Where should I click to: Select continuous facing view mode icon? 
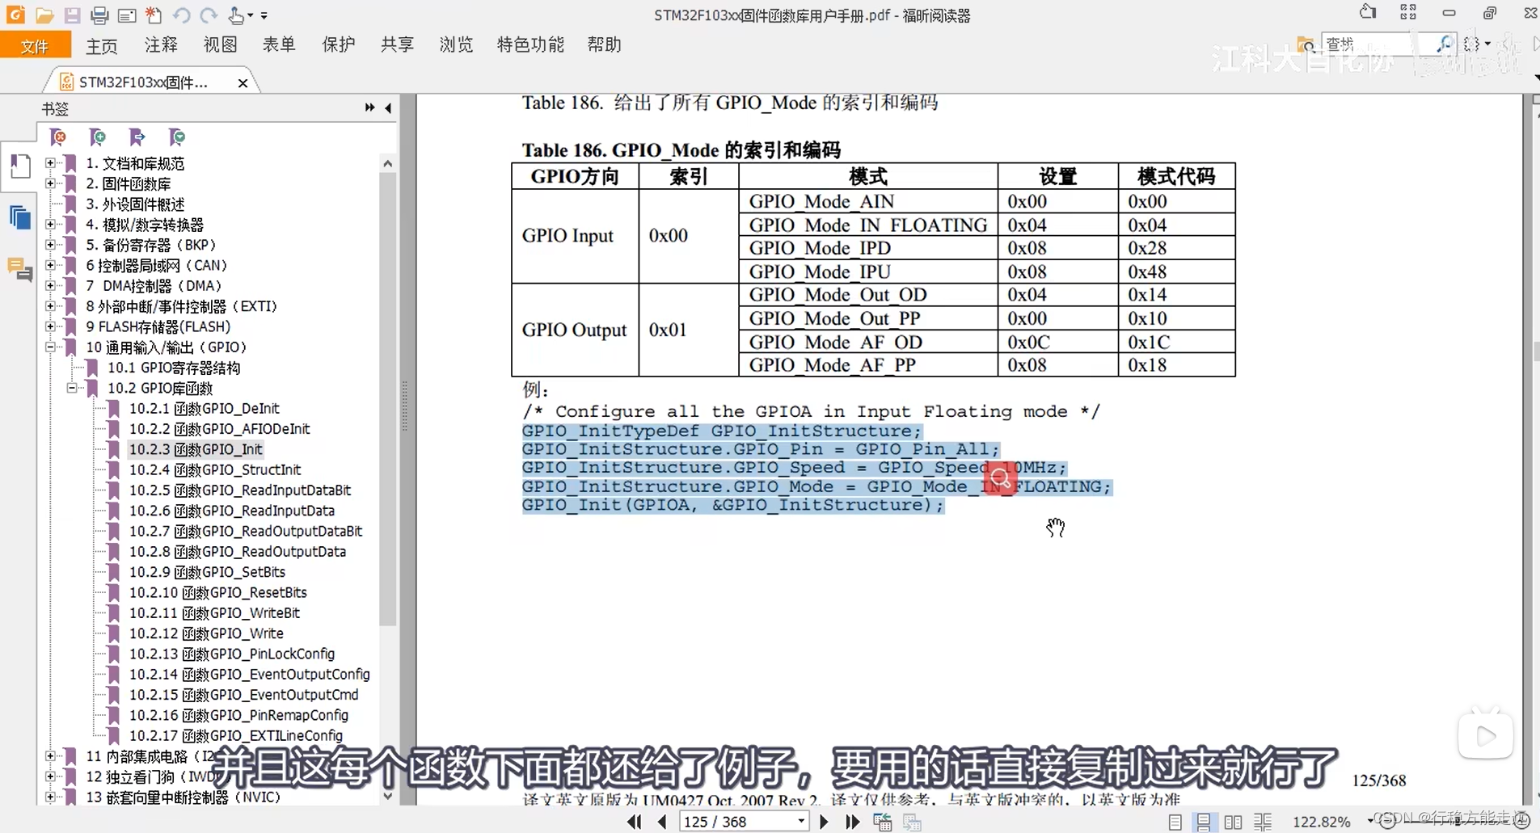[1263, 822]
